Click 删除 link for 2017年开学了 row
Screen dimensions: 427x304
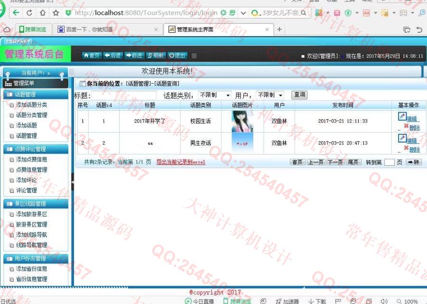[x=414, y=127]
